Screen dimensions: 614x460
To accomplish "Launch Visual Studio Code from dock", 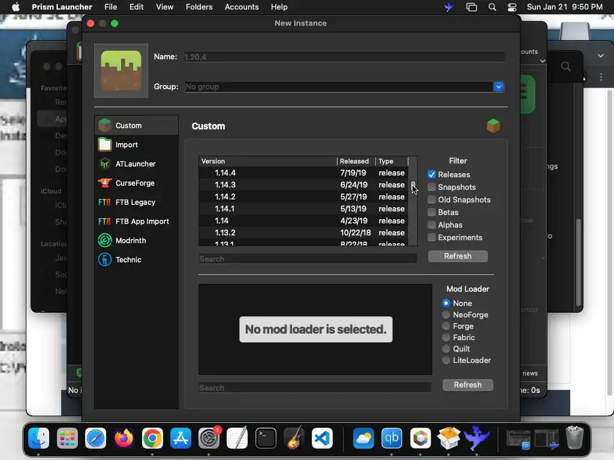I will tap(322, 438).
